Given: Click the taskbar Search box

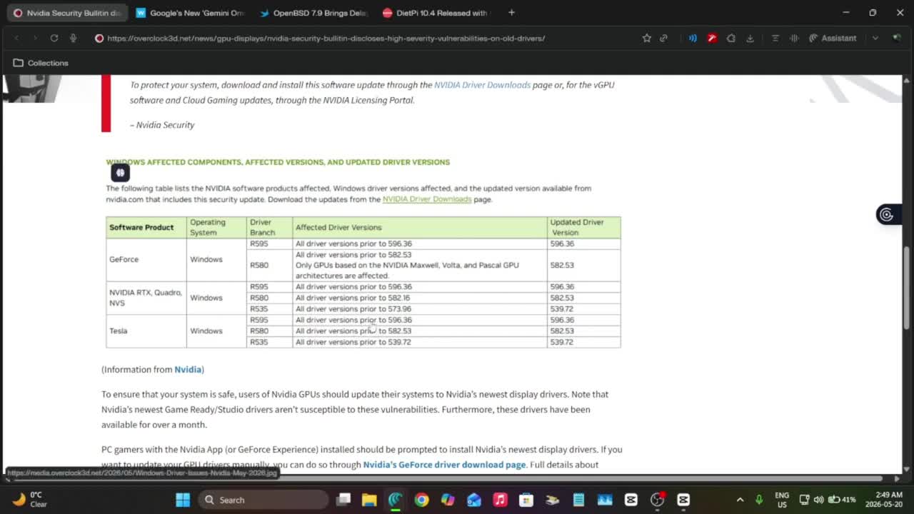Looking at the screenshot, I should pyautogui.click(x=263, y=500).
